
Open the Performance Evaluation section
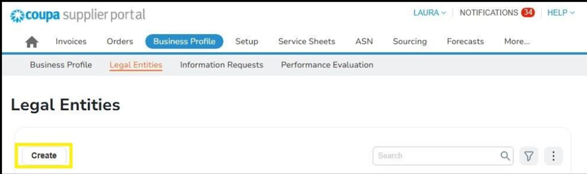point(327,65)
